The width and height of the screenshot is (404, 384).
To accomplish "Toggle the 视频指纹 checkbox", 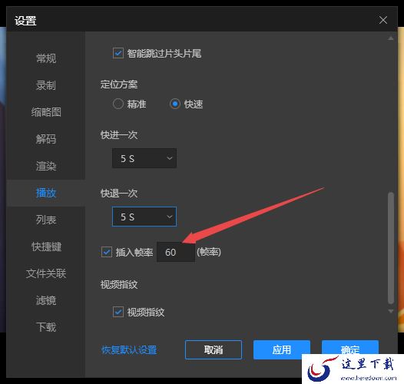I will pyautogui.click(x=118, y=312).
